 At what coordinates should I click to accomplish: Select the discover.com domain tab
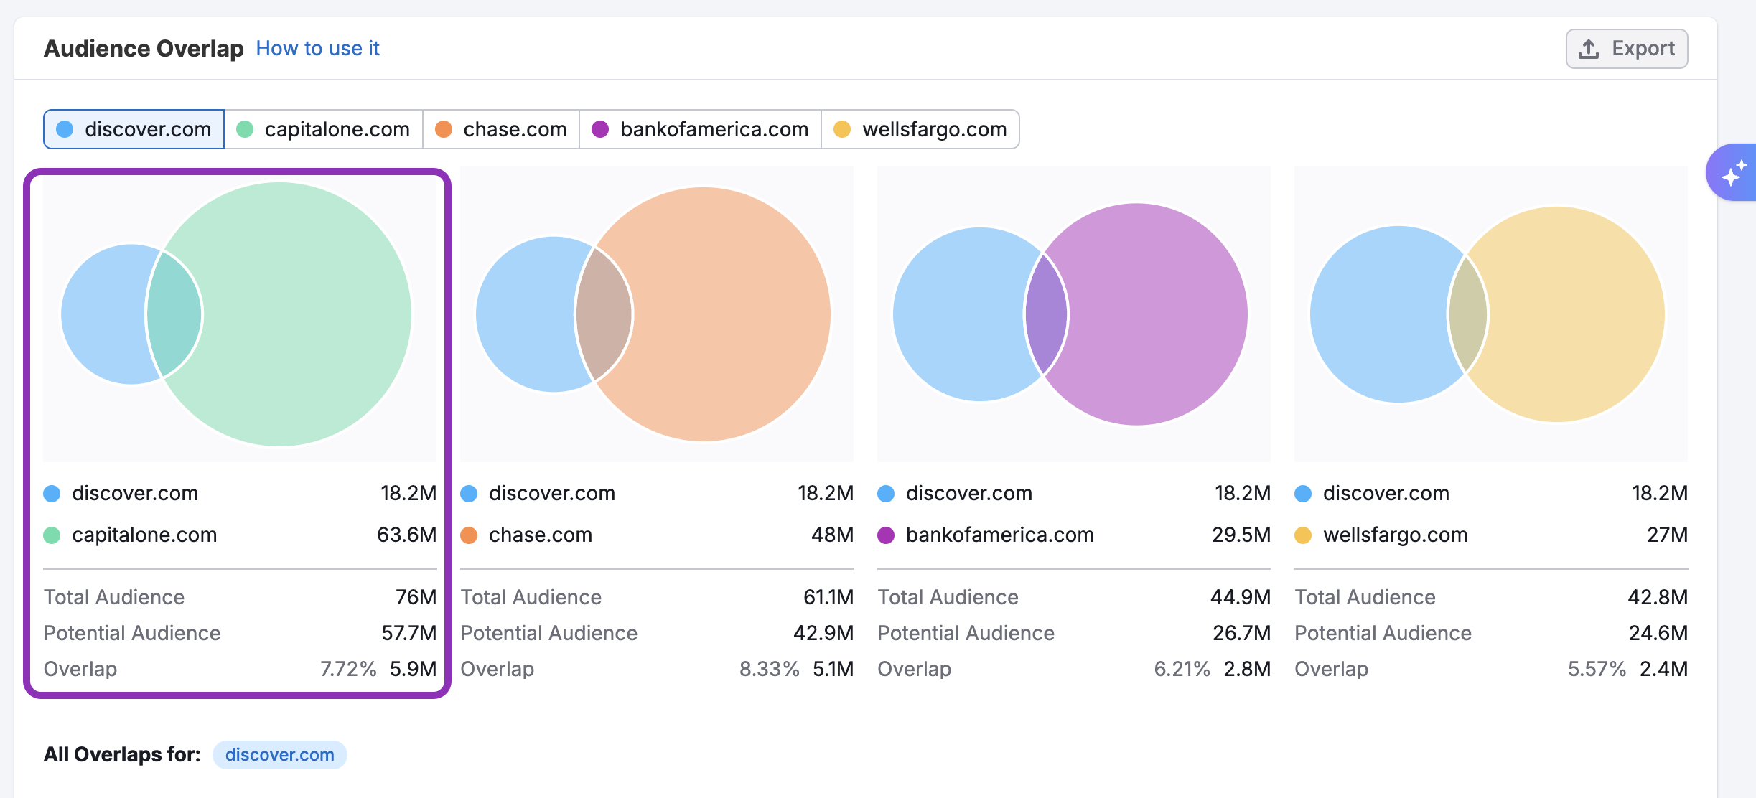coord(134,129)
